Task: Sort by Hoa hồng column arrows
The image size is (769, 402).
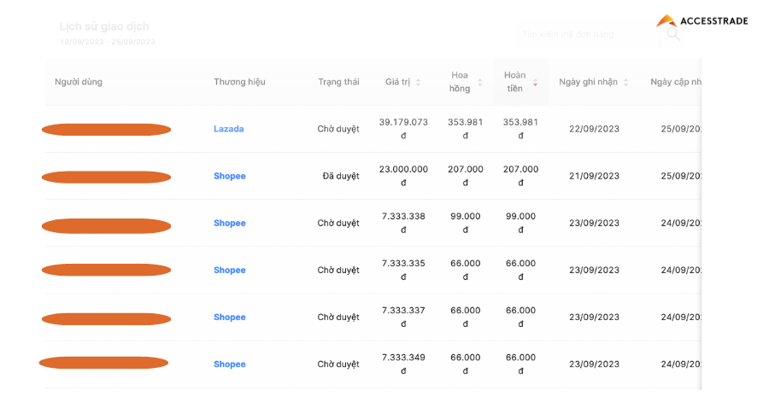Action: [x=479, y=83]
